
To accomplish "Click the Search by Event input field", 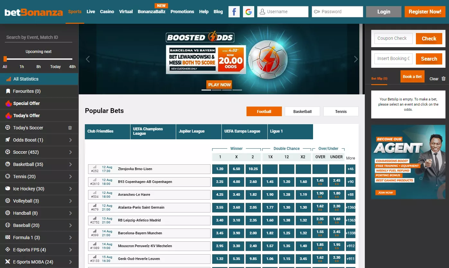I will (32, 37).
